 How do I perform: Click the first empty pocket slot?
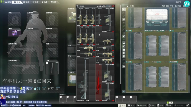click(x=71, y=50)
